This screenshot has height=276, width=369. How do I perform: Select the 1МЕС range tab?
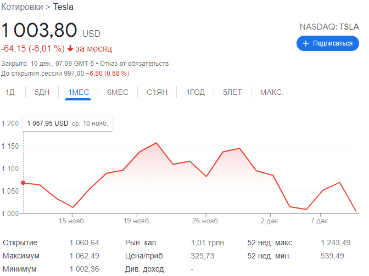[78, 92]
